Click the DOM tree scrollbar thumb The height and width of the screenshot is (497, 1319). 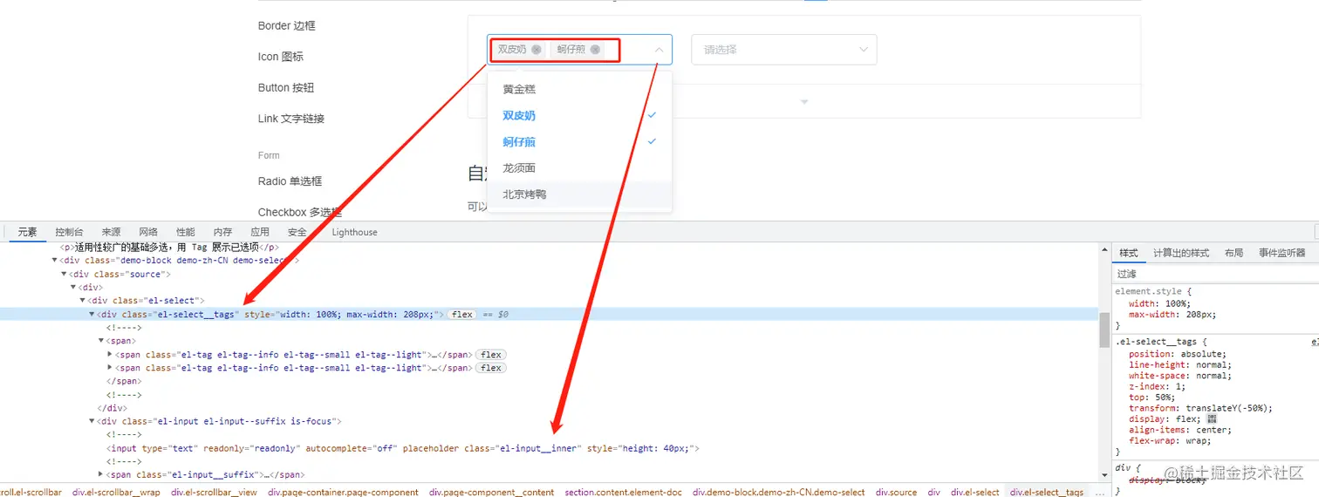(x=1104, y=330)
